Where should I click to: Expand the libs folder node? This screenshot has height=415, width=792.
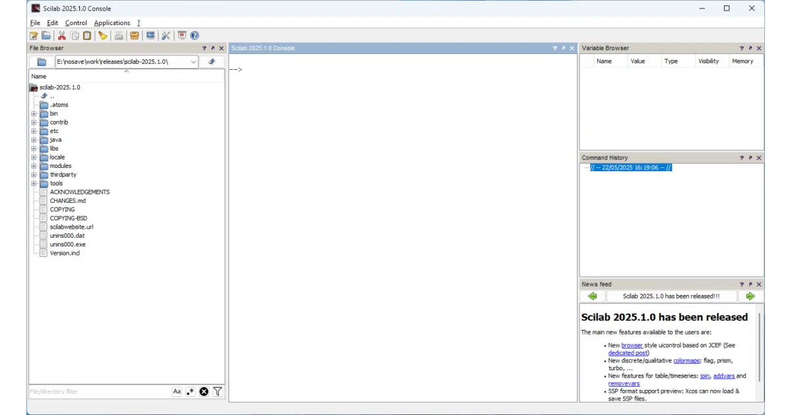(34, 148)
